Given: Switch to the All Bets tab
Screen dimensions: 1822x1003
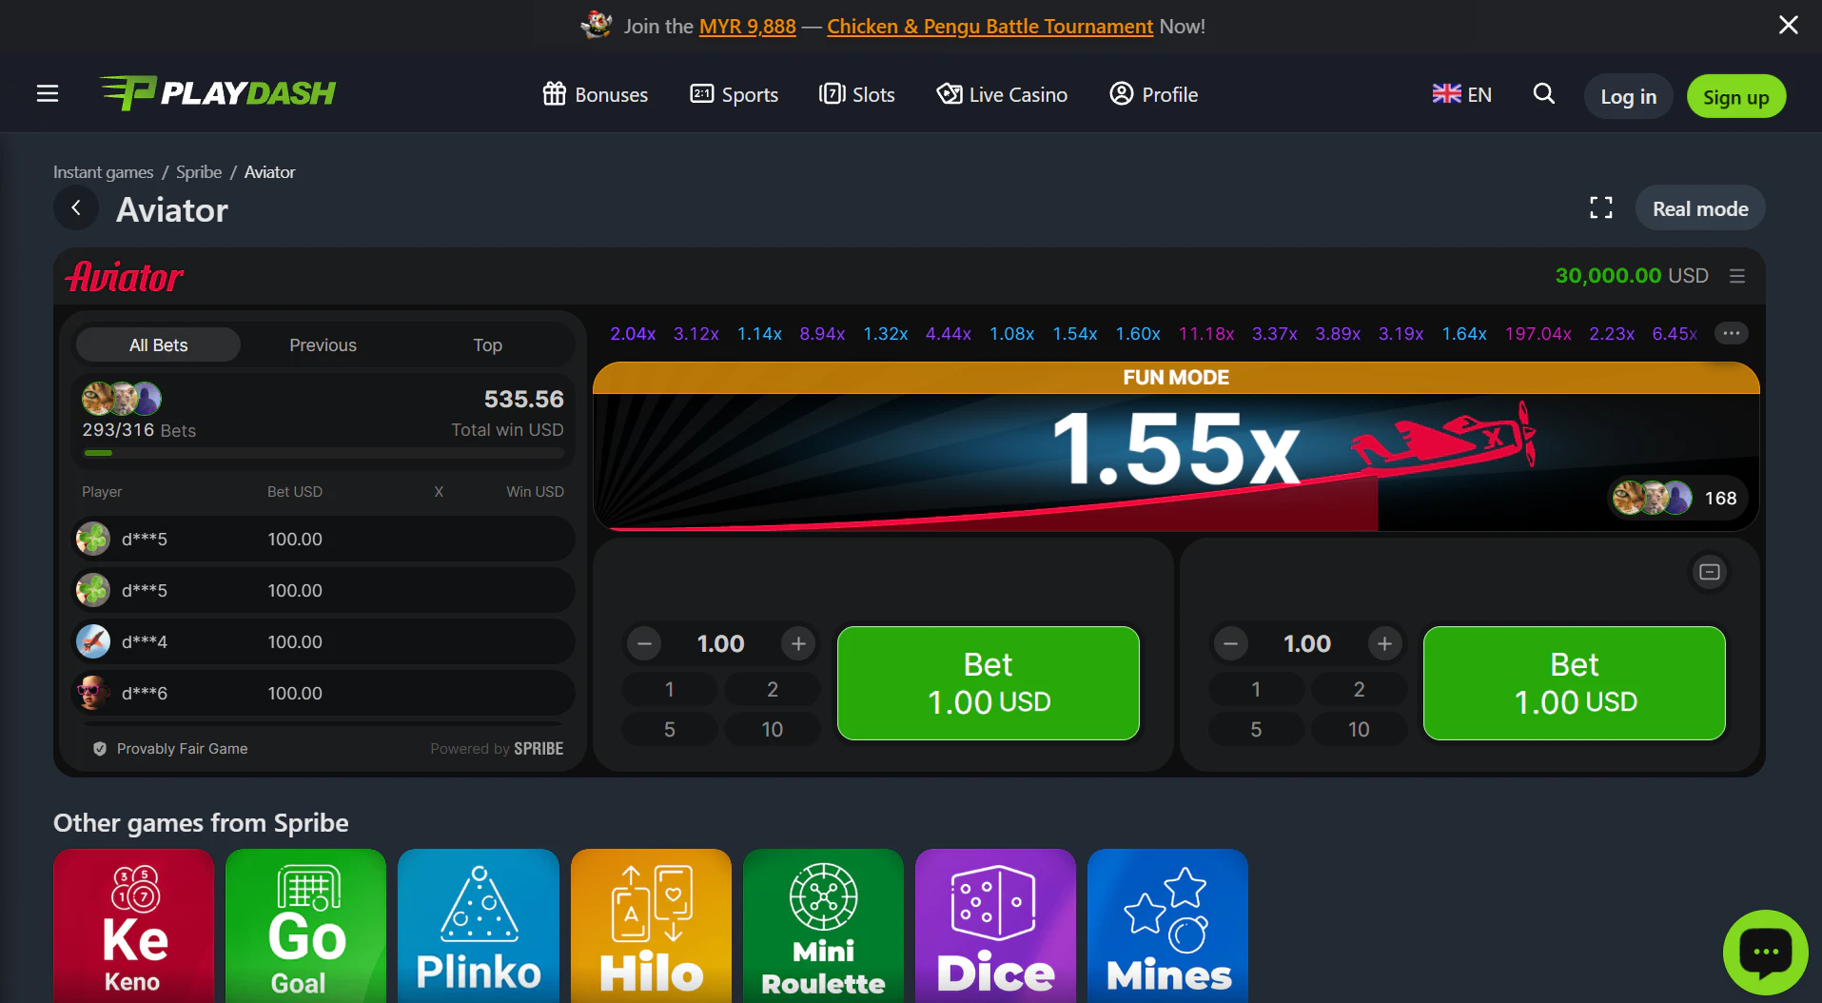Looking at the screenshot, I should coord(158,344).
